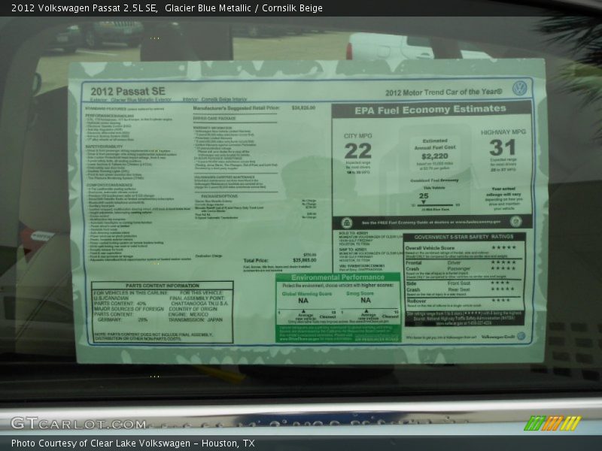Click the 'Photo Courtesy of Clear Lake Volkswagen' caption
602x451 pixels.
point(101,443)
